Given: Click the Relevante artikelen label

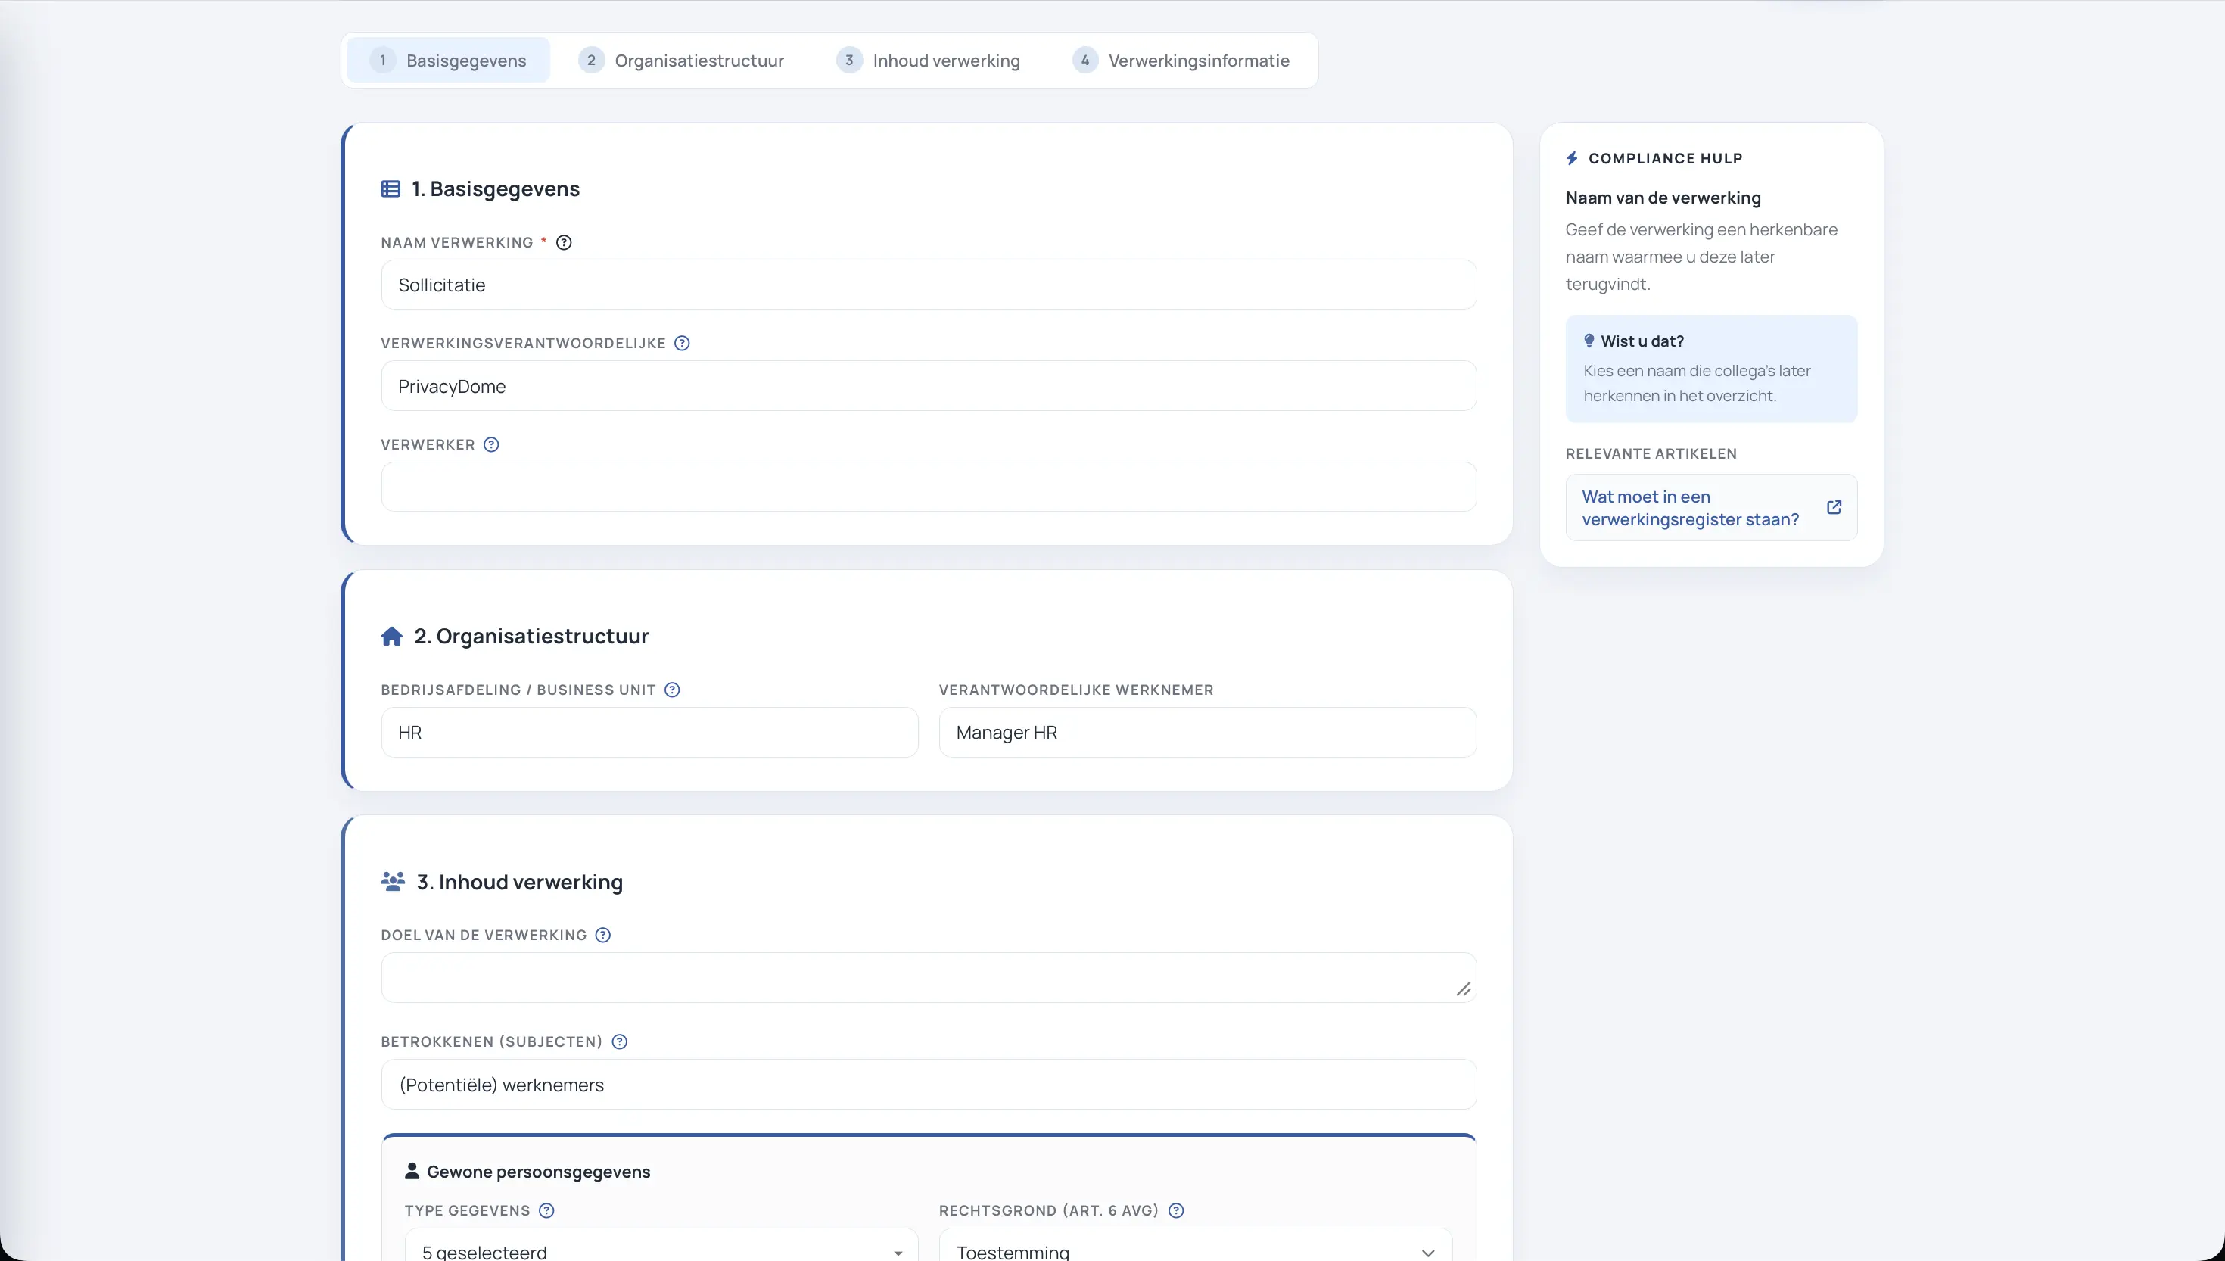Looking at the screenshot, I should pos(1651,454).
